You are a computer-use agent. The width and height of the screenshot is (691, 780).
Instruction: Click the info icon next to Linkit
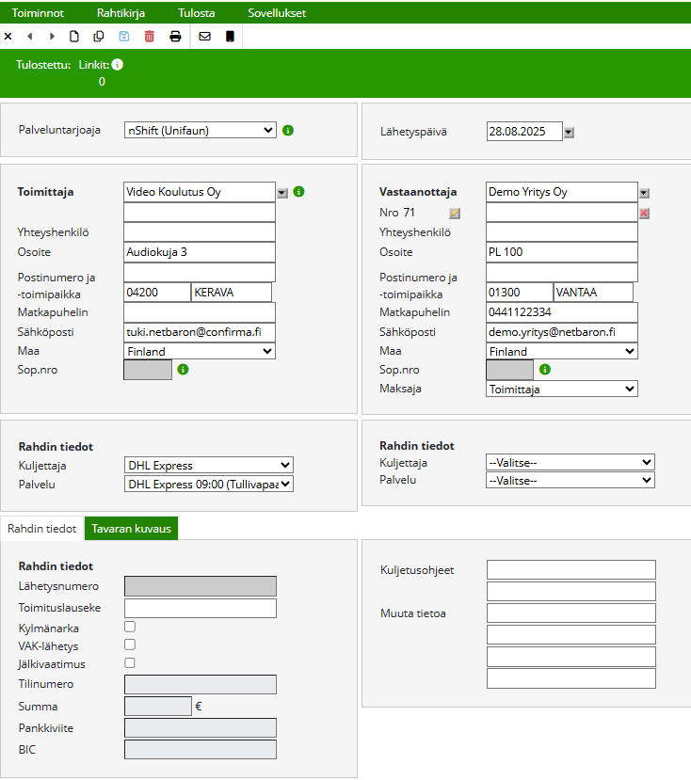[x=118, y=65]
